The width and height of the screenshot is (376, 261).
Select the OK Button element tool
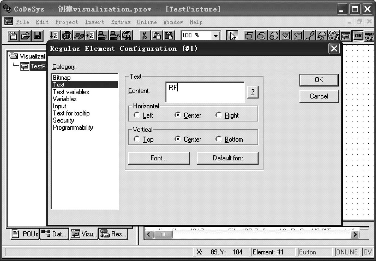[358, 36]
